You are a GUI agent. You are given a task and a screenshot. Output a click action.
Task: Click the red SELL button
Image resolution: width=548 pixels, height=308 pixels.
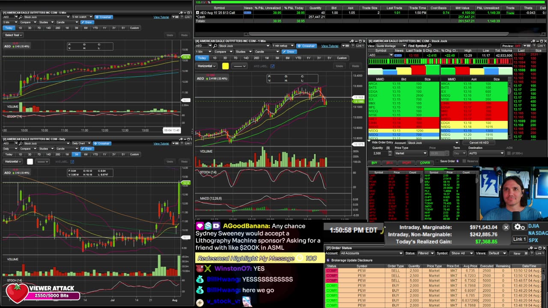(390, 163)
